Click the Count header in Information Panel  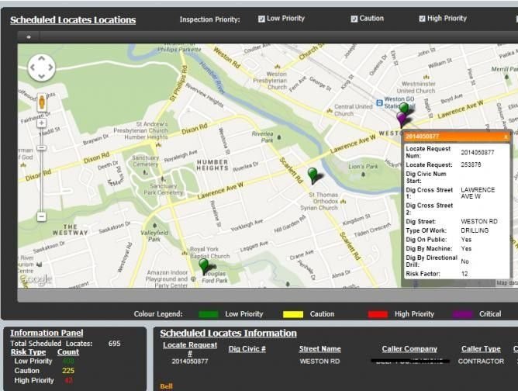pyautogui.click(x=68, y=352)
